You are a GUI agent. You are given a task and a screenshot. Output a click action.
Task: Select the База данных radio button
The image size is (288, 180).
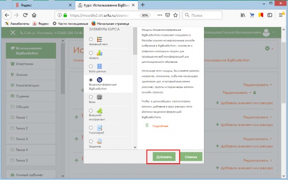click(x=91, y=67)
